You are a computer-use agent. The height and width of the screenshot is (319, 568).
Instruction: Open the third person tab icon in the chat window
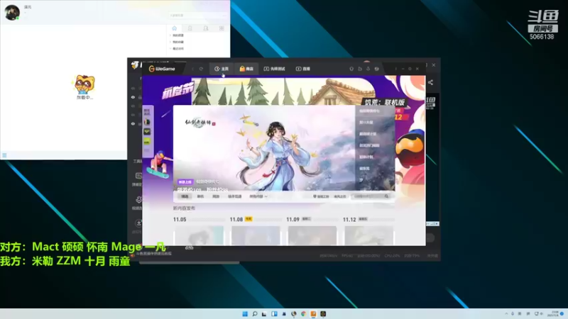point(206,28)
